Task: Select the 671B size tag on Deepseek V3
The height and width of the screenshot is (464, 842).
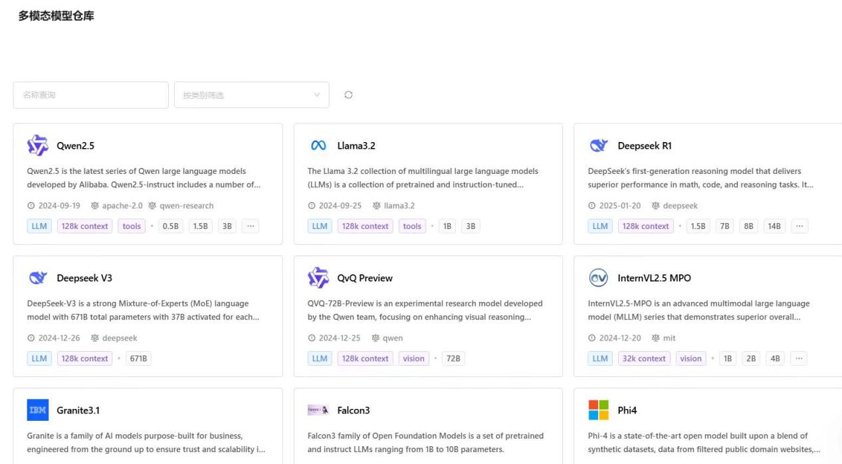Action: pos(139,358)
